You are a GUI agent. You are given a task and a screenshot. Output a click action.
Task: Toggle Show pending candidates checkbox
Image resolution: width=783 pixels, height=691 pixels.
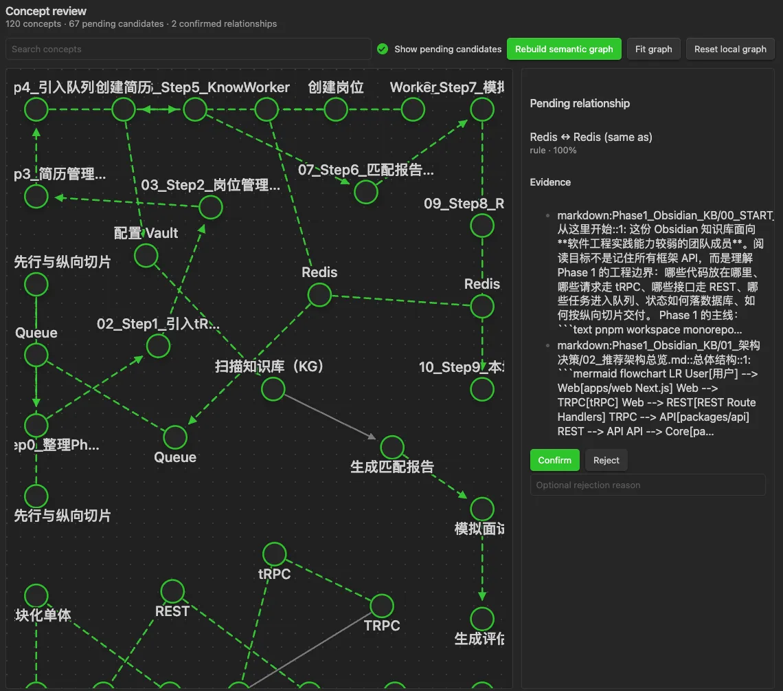tap(383, 49)
